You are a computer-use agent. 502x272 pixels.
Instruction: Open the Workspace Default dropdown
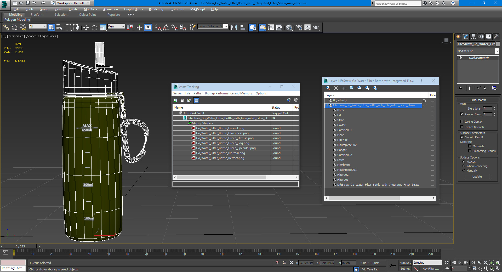click(x=73, y=3)
